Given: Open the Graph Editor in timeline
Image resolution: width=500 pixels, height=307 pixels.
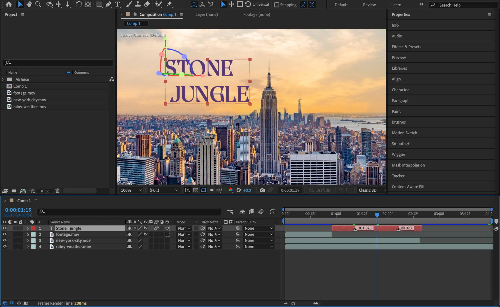Looking at the screenshot, I should click(273, 212).
